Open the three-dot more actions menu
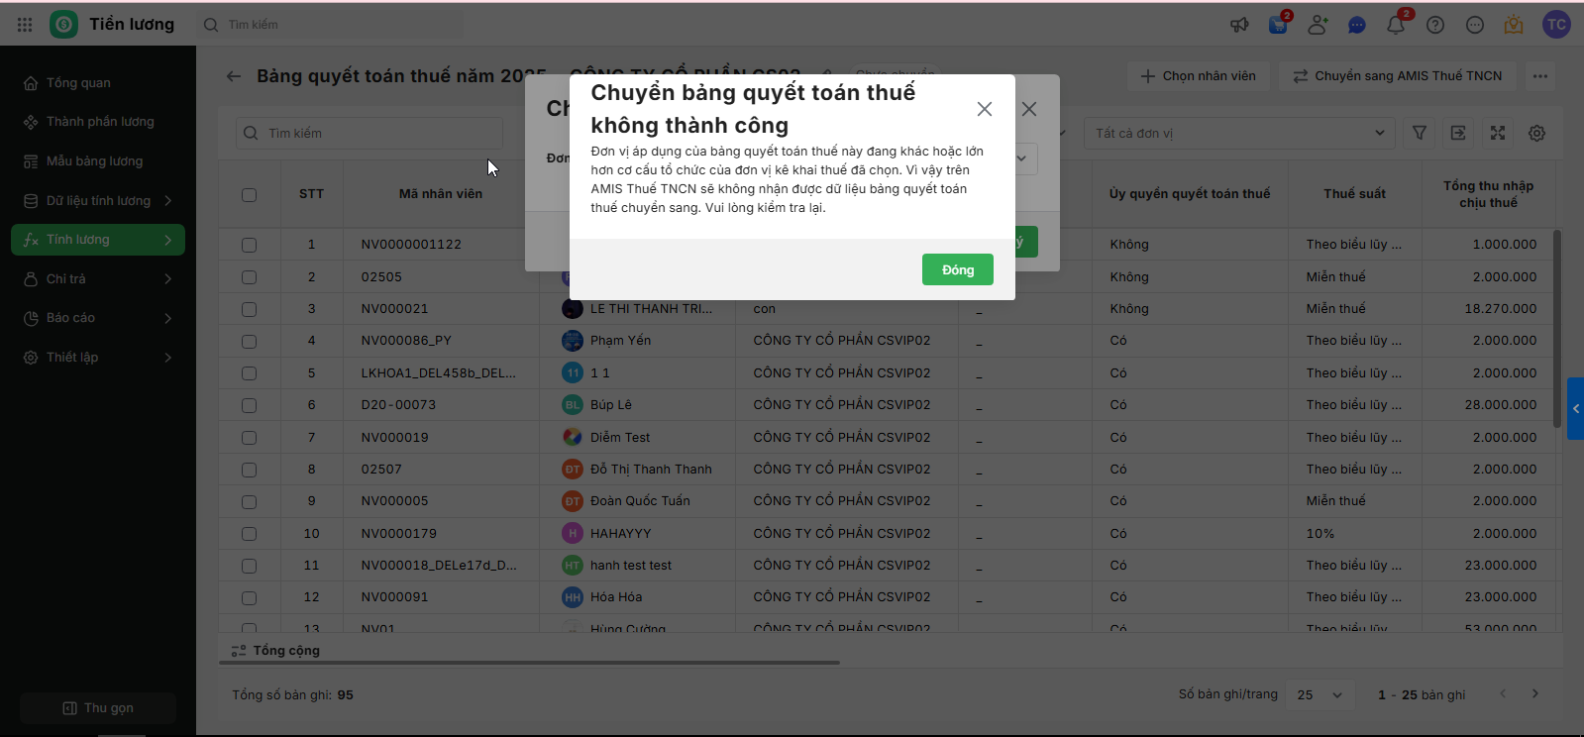 point(1539,76)
